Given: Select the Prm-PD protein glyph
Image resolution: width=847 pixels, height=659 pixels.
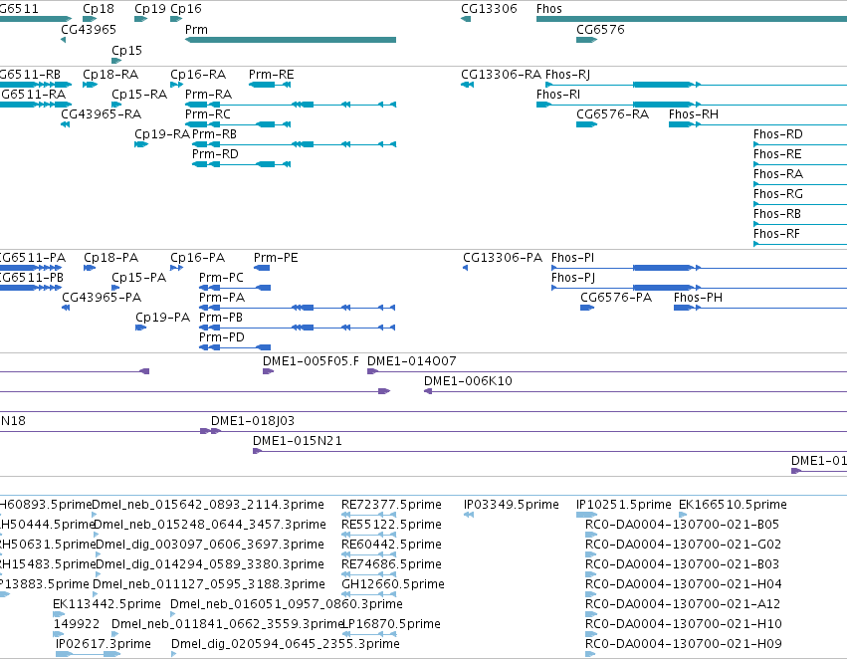Looking at the screenshot, I should [x=235, y=347].
